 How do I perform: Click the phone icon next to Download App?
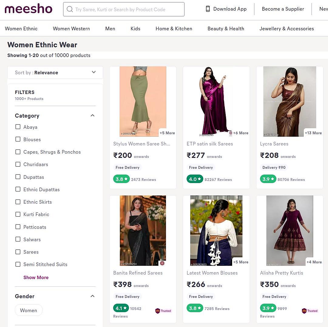(x=208, y=9)
